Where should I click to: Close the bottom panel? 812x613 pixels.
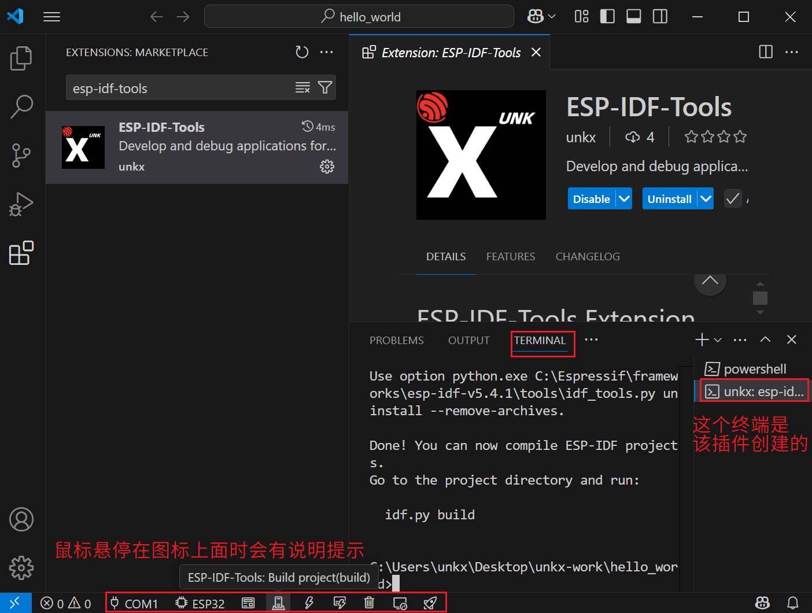point(792,340)
